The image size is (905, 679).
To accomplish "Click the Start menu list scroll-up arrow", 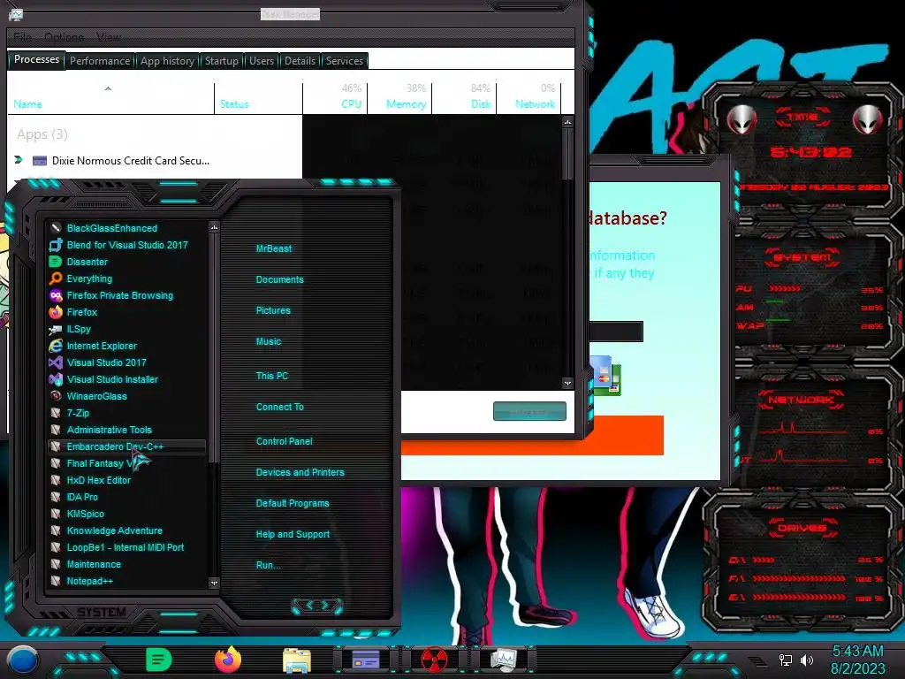I will coord(214,227).
